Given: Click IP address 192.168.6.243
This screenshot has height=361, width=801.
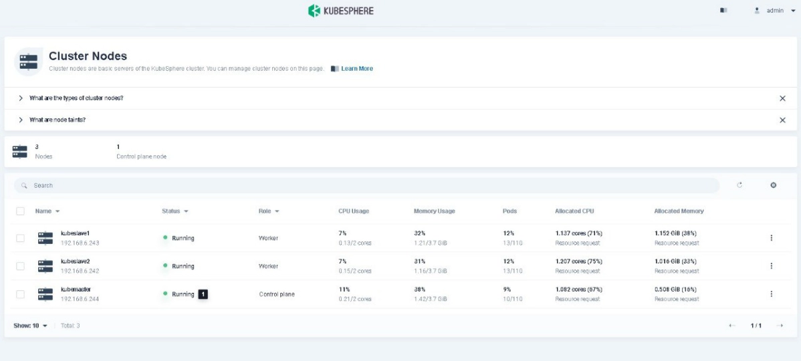Looking at the screenshot, I should [80, 243].
